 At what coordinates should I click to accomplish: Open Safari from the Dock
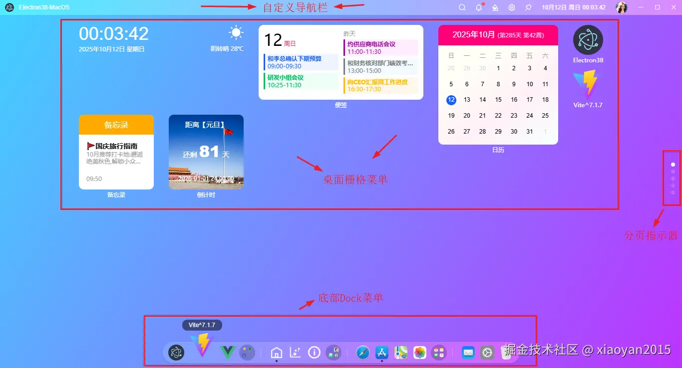click(x=362, y=353)
